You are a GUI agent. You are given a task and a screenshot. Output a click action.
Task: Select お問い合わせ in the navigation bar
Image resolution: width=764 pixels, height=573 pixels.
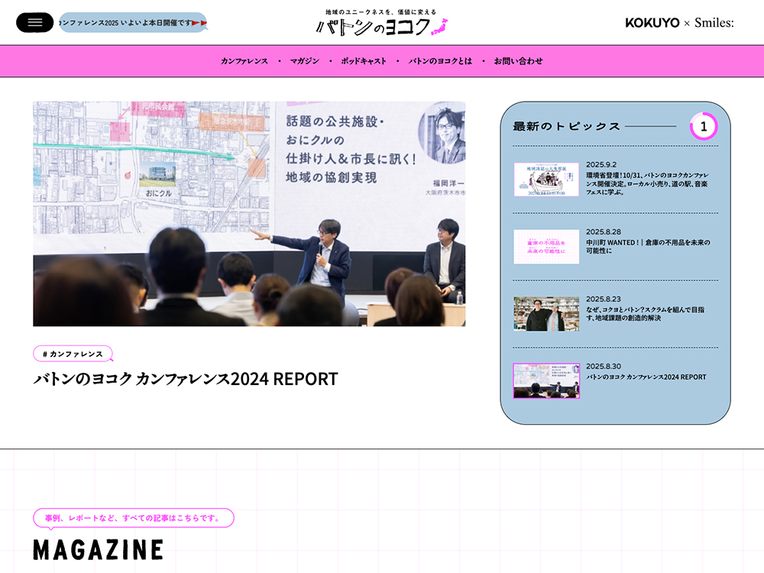[518, 61]
